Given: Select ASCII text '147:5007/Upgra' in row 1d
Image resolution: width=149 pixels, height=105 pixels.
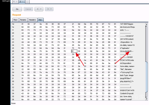Looking at the screenshot, I should pyautogui.click(x=126, y=24).
